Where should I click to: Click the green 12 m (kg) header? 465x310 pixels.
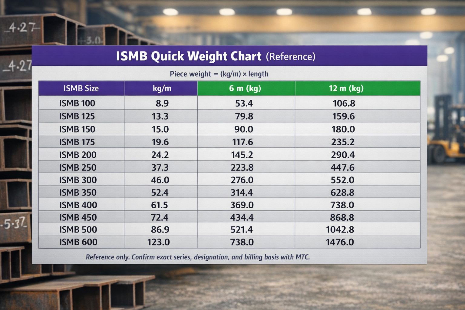pos(346,88)
